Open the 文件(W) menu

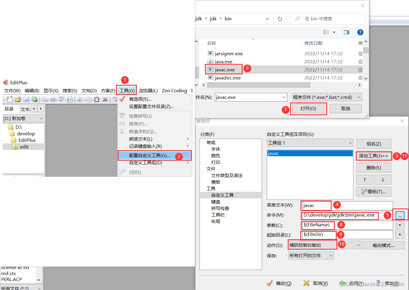12,91
